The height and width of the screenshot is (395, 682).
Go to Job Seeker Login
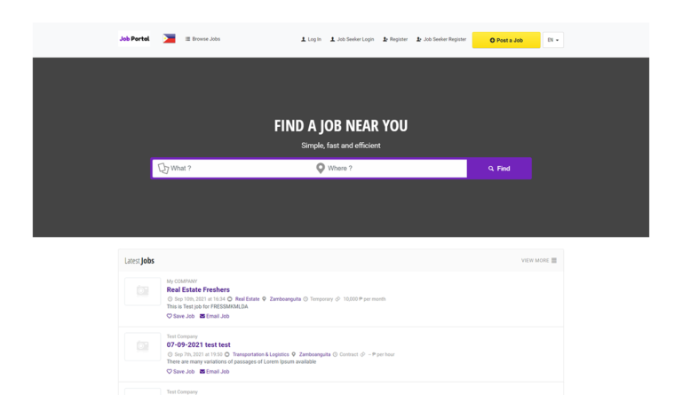coord(352,40)
